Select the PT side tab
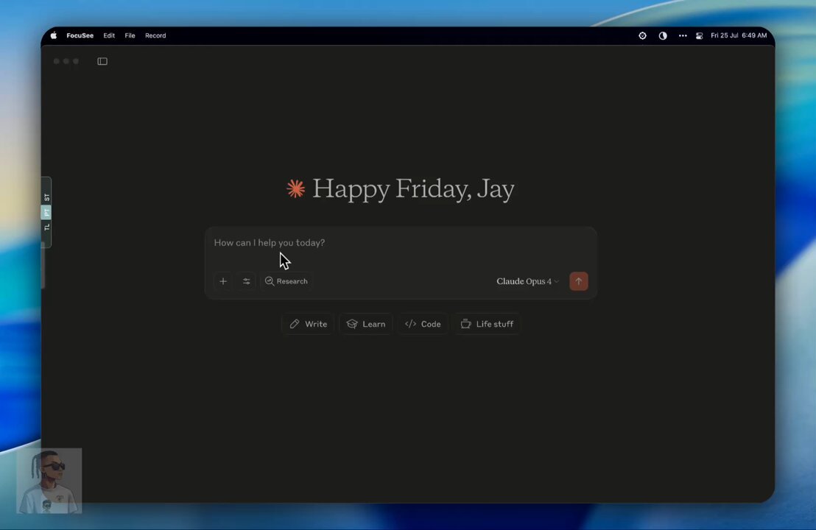This screenshot has width=816, height=530. click(x=47, y=212)
